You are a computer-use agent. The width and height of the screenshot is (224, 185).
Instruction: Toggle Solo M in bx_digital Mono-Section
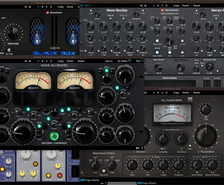(111, 18)
